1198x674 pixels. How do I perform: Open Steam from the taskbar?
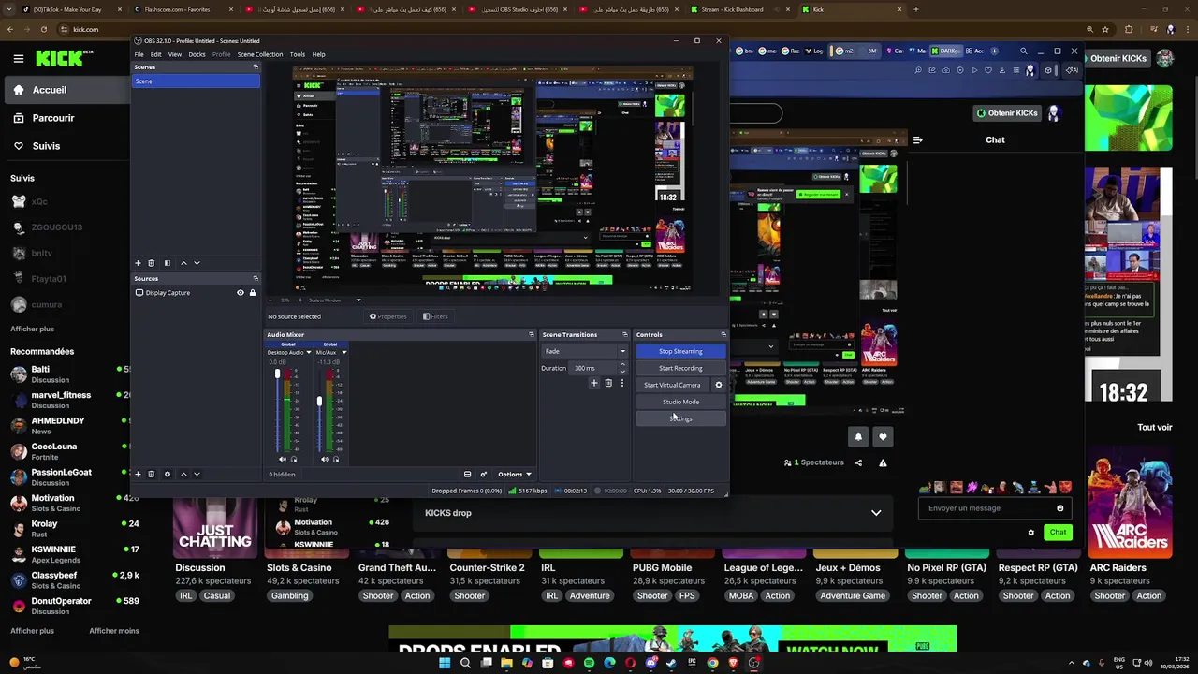pyautogui.click(x=671, y=663)
